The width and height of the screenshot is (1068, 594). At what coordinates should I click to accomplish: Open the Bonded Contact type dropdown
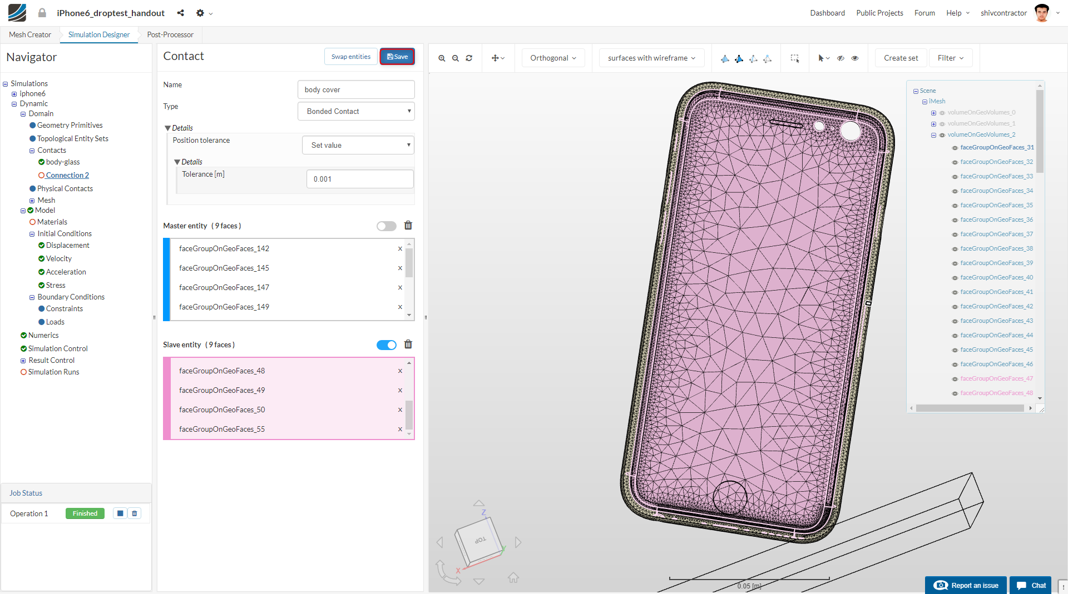click(356, 111)
